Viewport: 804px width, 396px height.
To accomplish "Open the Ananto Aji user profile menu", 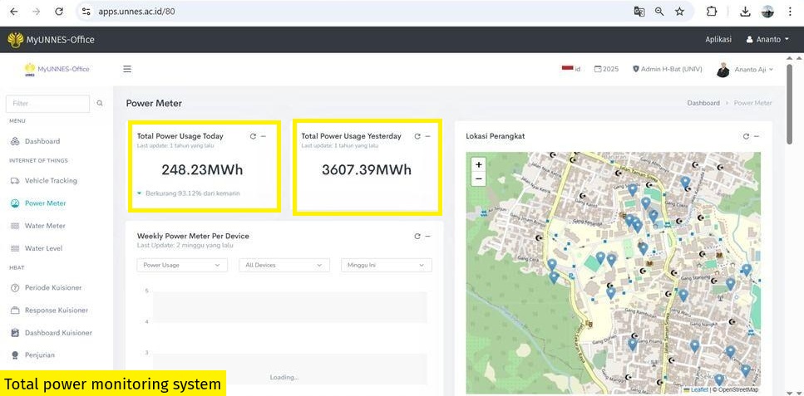I will point(746,70).
